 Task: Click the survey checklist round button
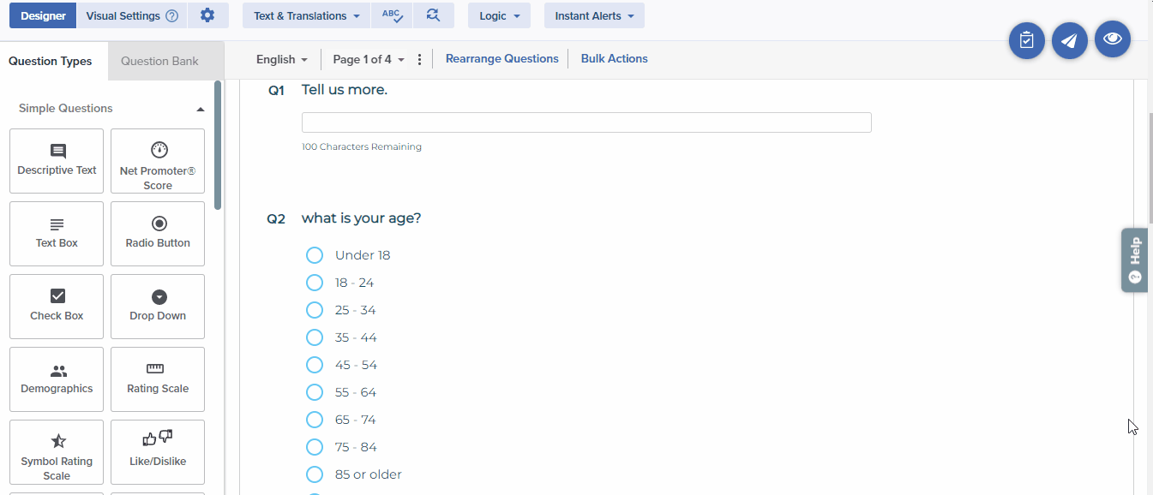1026,40
